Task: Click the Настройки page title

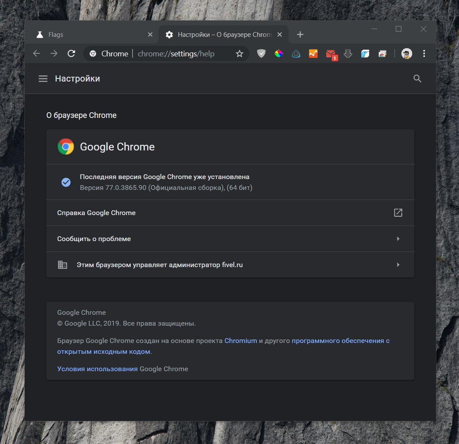Action: (78, 78)
